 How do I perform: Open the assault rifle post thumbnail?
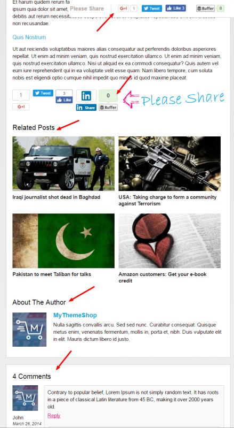point(170,163)
